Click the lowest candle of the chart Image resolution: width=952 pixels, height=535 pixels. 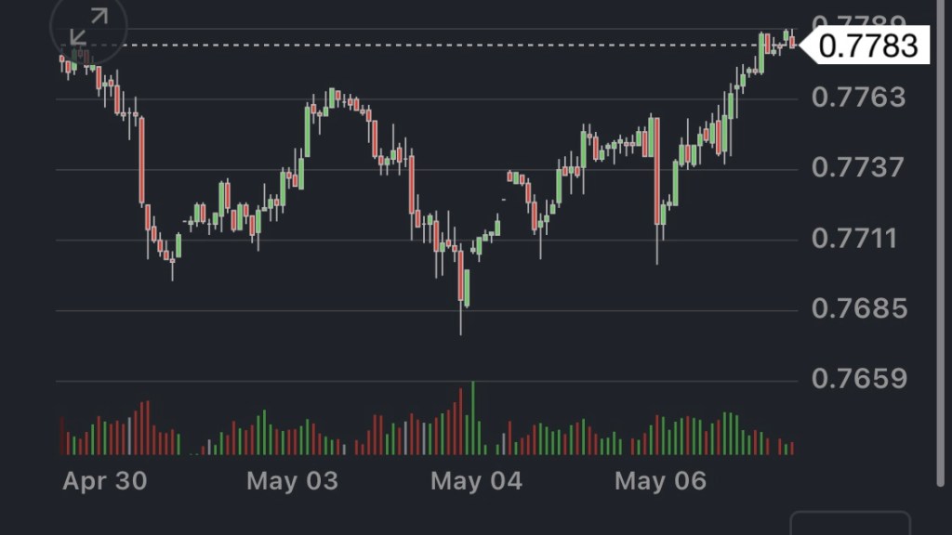pyautogui.click(x=460, y=277)
